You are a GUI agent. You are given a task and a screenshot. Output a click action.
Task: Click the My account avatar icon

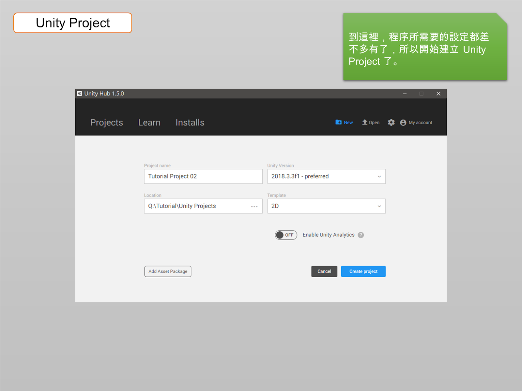pos(403,123)
